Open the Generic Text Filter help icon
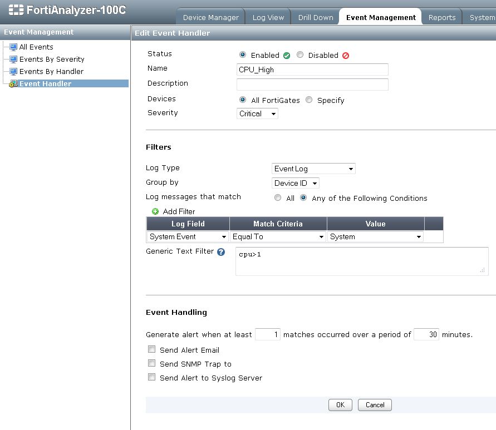This screenshot has height=430, width=496. (221, 252)
